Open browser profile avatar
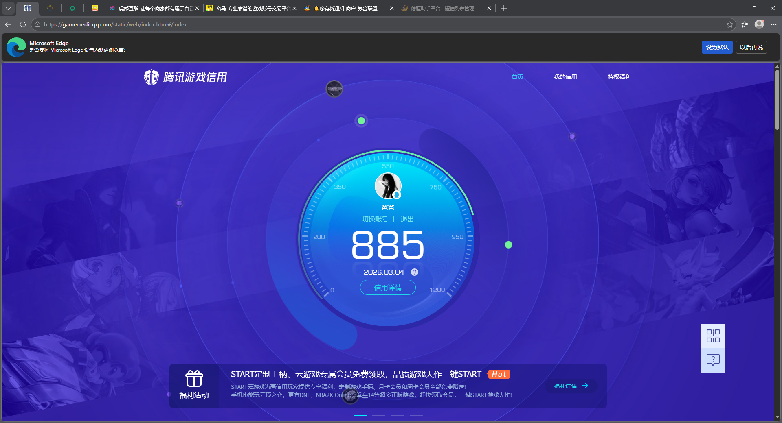 tap(759, 24)
